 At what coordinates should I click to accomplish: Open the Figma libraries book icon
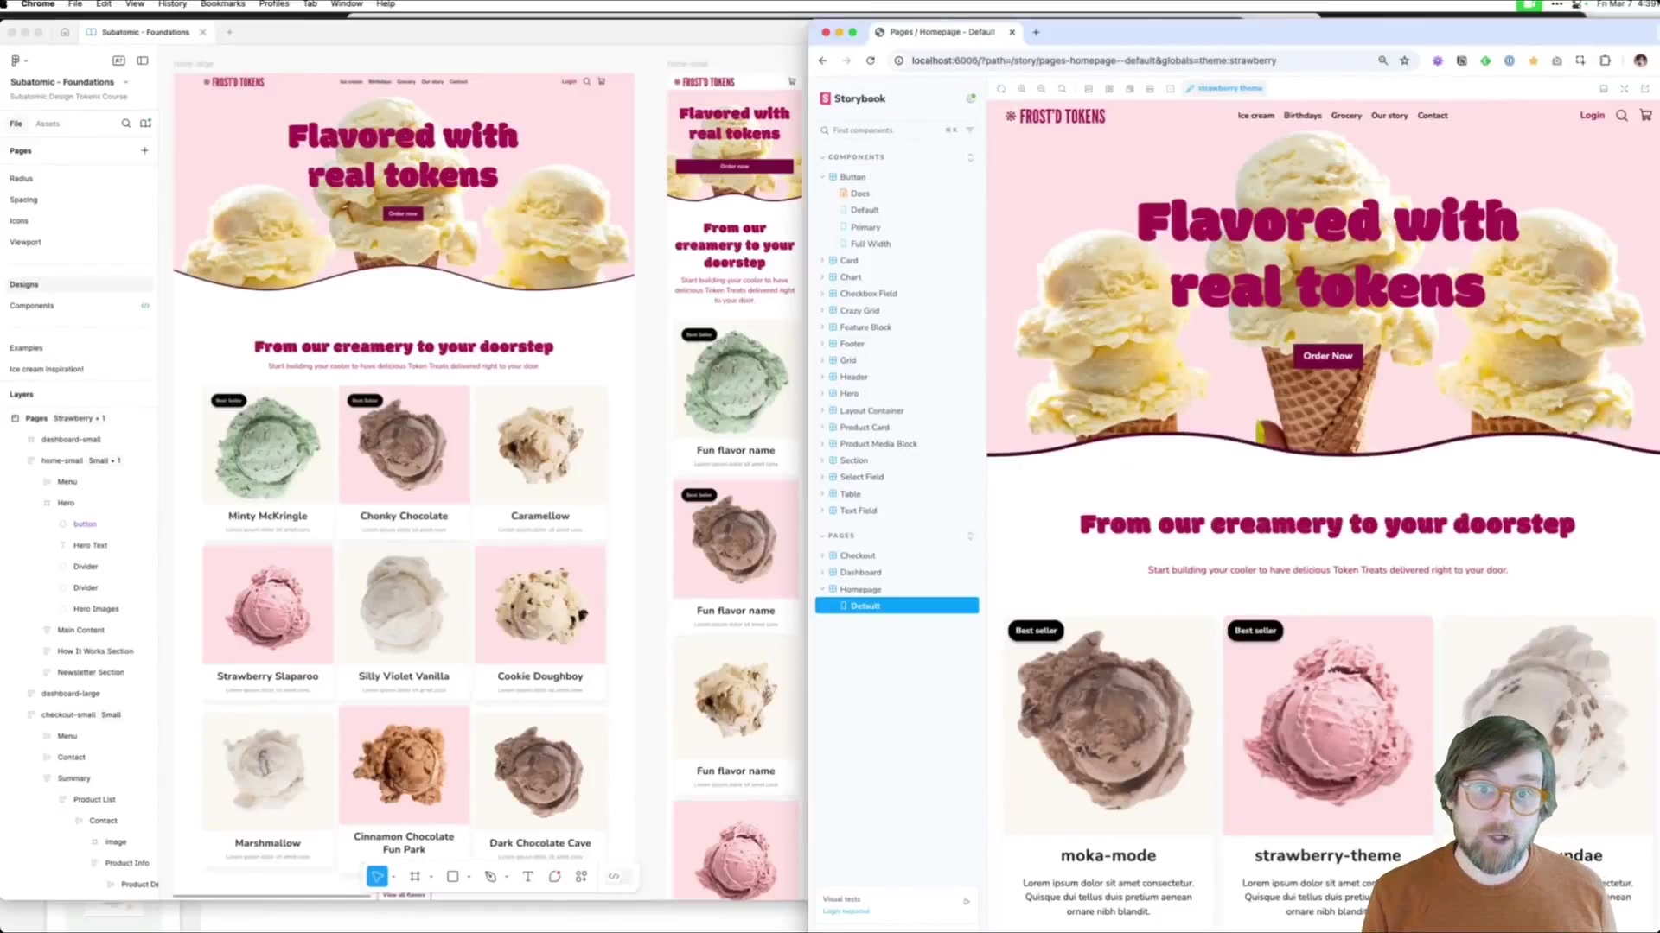click(x=146, y=124)
